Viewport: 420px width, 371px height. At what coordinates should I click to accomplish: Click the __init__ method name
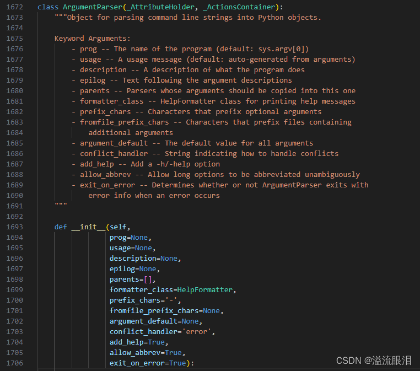pos(88,227)
